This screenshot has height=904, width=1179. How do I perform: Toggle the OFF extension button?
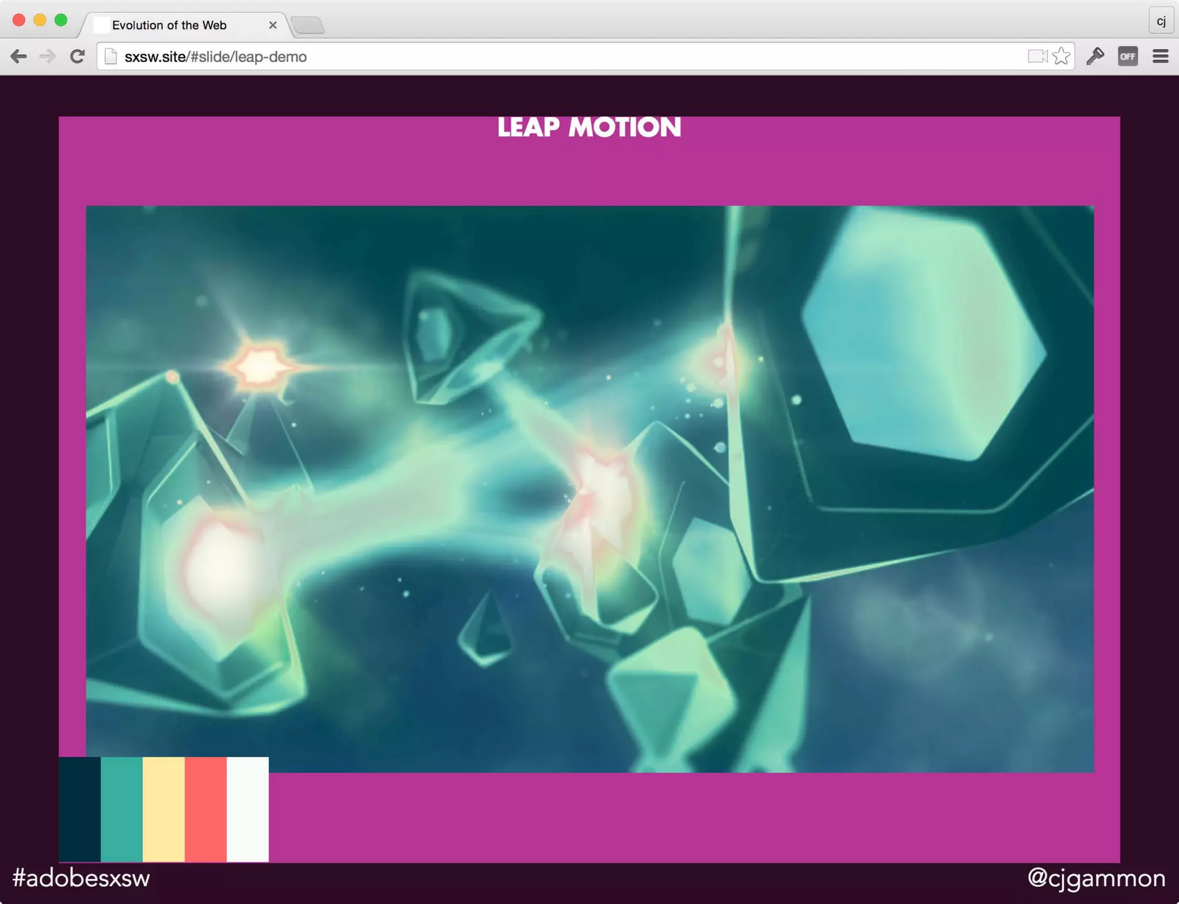coord(1127,56)
